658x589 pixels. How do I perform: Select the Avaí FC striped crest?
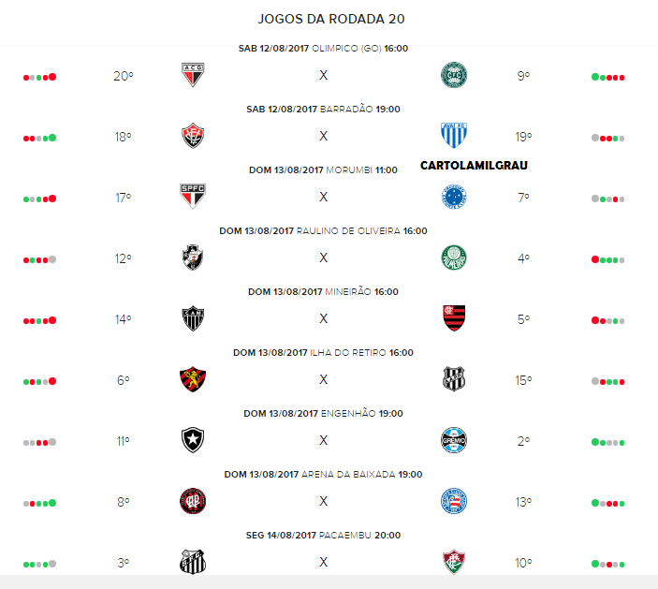click(x=454, y=135)
